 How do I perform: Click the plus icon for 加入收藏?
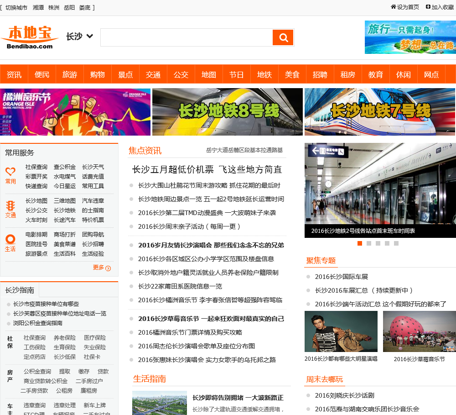point(428,7)
